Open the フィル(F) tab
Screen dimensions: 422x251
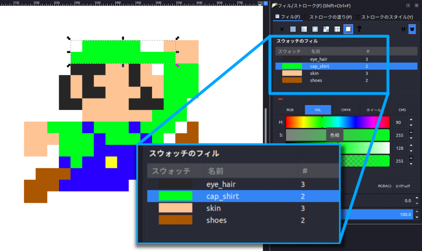tap(288, 16)
